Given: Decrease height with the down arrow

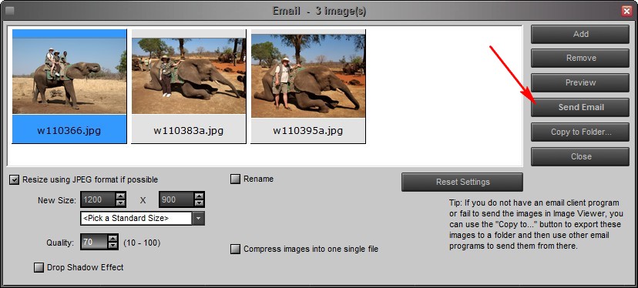Looking at the screenshot, I should 199,203.
